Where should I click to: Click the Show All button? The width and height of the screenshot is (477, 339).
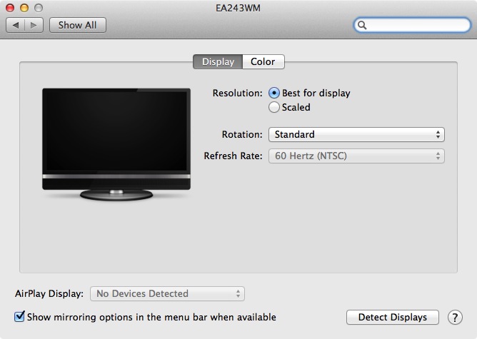tap(78, 25)
